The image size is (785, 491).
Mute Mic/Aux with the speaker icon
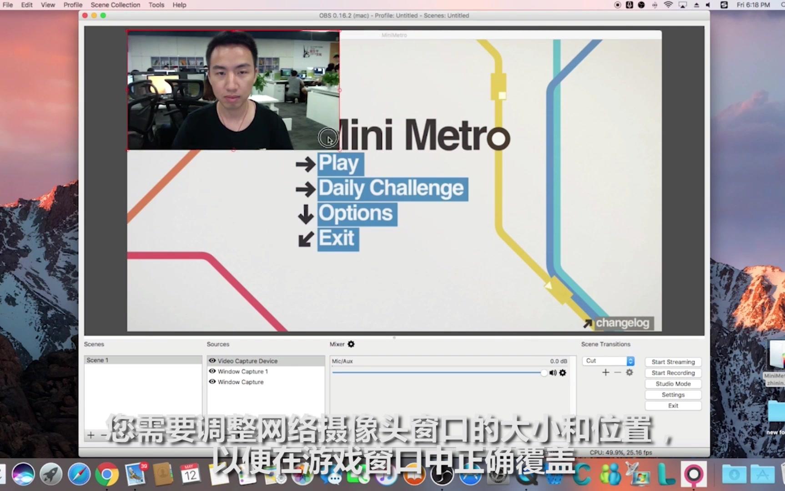[553, 373]
